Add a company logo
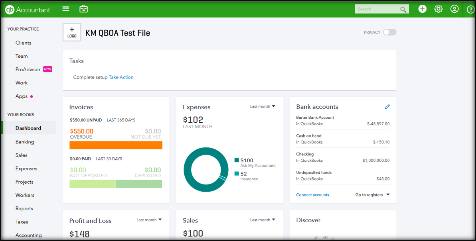Screen dimensions: 476x241 coord(72,32)
